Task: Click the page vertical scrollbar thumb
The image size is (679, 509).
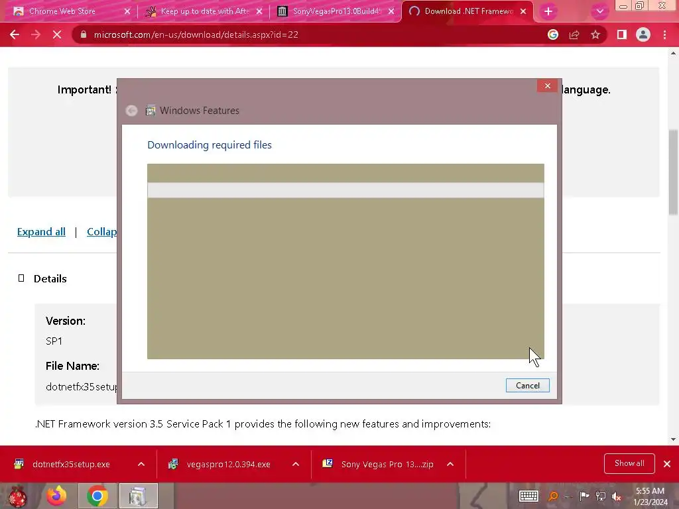Action: [x=673, y=172]
